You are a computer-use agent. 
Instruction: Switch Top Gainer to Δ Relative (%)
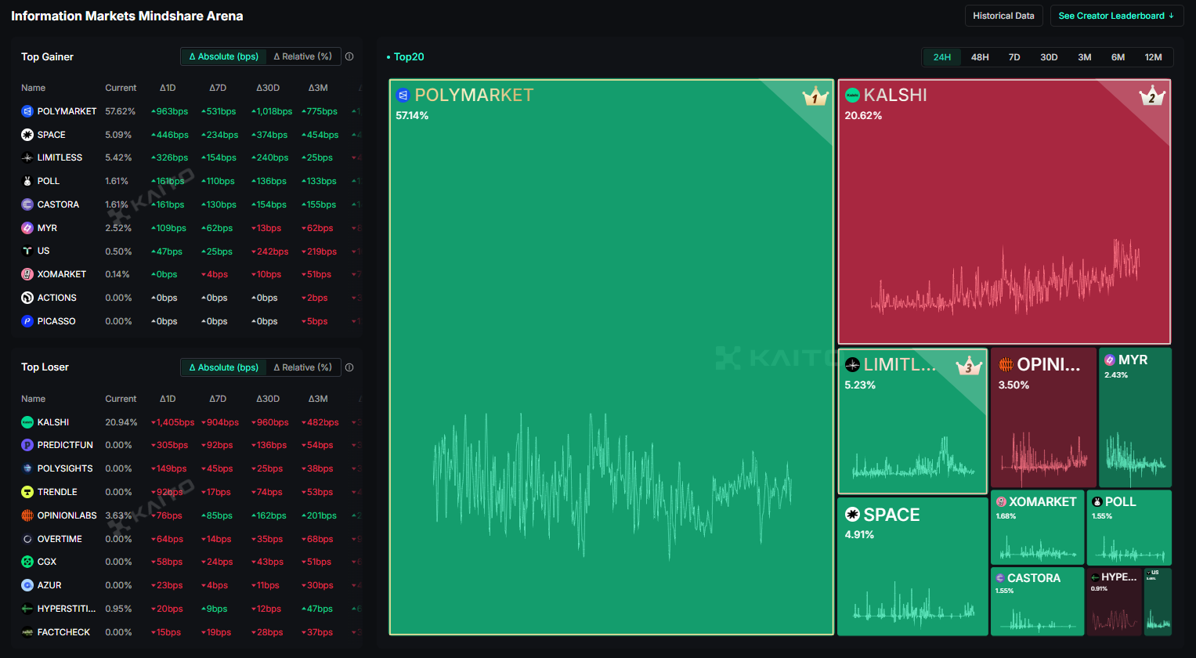[x=302, y=56]
